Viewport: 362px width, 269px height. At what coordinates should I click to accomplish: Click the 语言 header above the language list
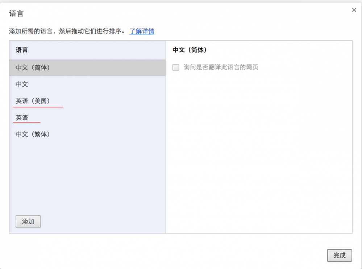(22, 50)
